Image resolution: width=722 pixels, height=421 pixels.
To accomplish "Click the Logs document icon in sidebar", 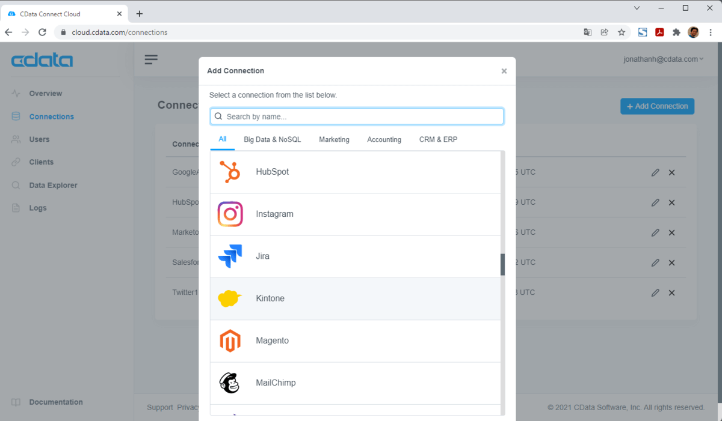I will (x=16, y=208).
